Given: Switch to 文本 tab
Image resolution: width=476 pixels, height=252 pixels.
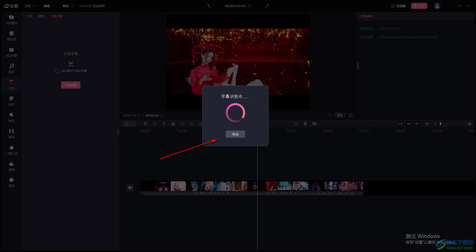Looking at the screenshot, I should (29, 16).
